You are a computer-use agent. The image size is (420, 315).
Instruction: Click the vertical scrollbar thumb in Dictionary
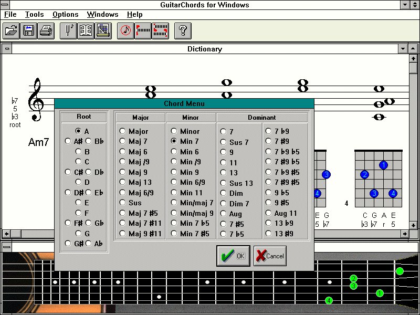coord(413,68)
